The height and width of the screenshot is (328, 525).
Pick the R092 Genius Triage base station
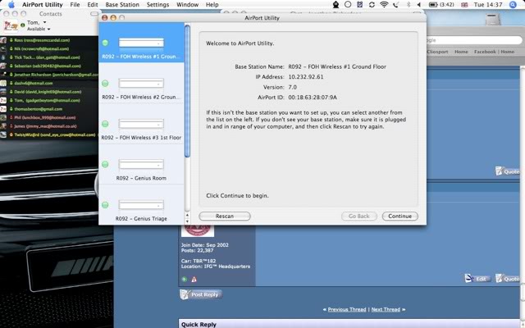pos(141,205)
